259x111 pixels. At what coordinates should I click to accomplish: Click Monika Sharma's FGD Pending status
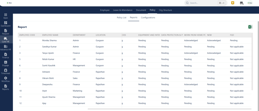point(233,41)
